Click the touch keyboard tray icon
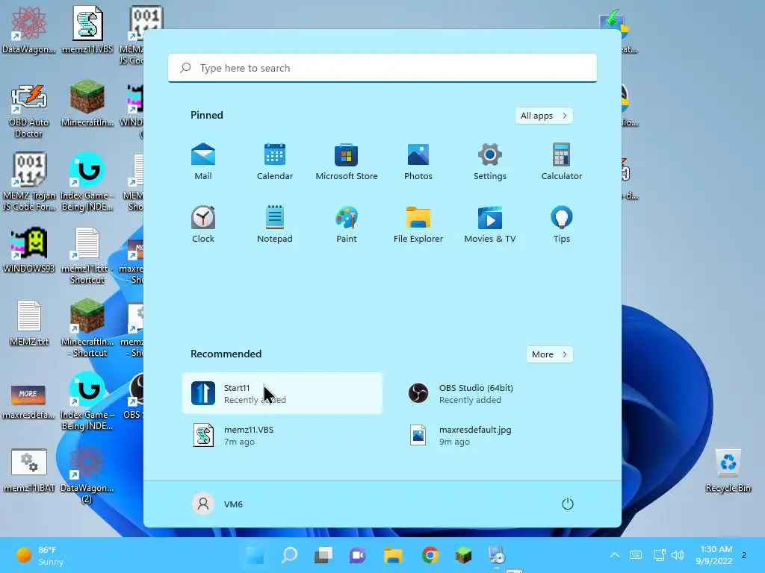The height and width of the screenshot is (573, 765). [x=636, y=555]
